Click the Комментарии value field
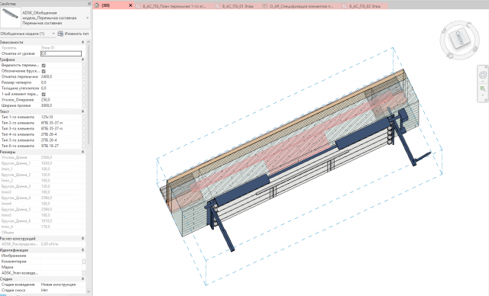489x296 pixels. tap(61, 262)
